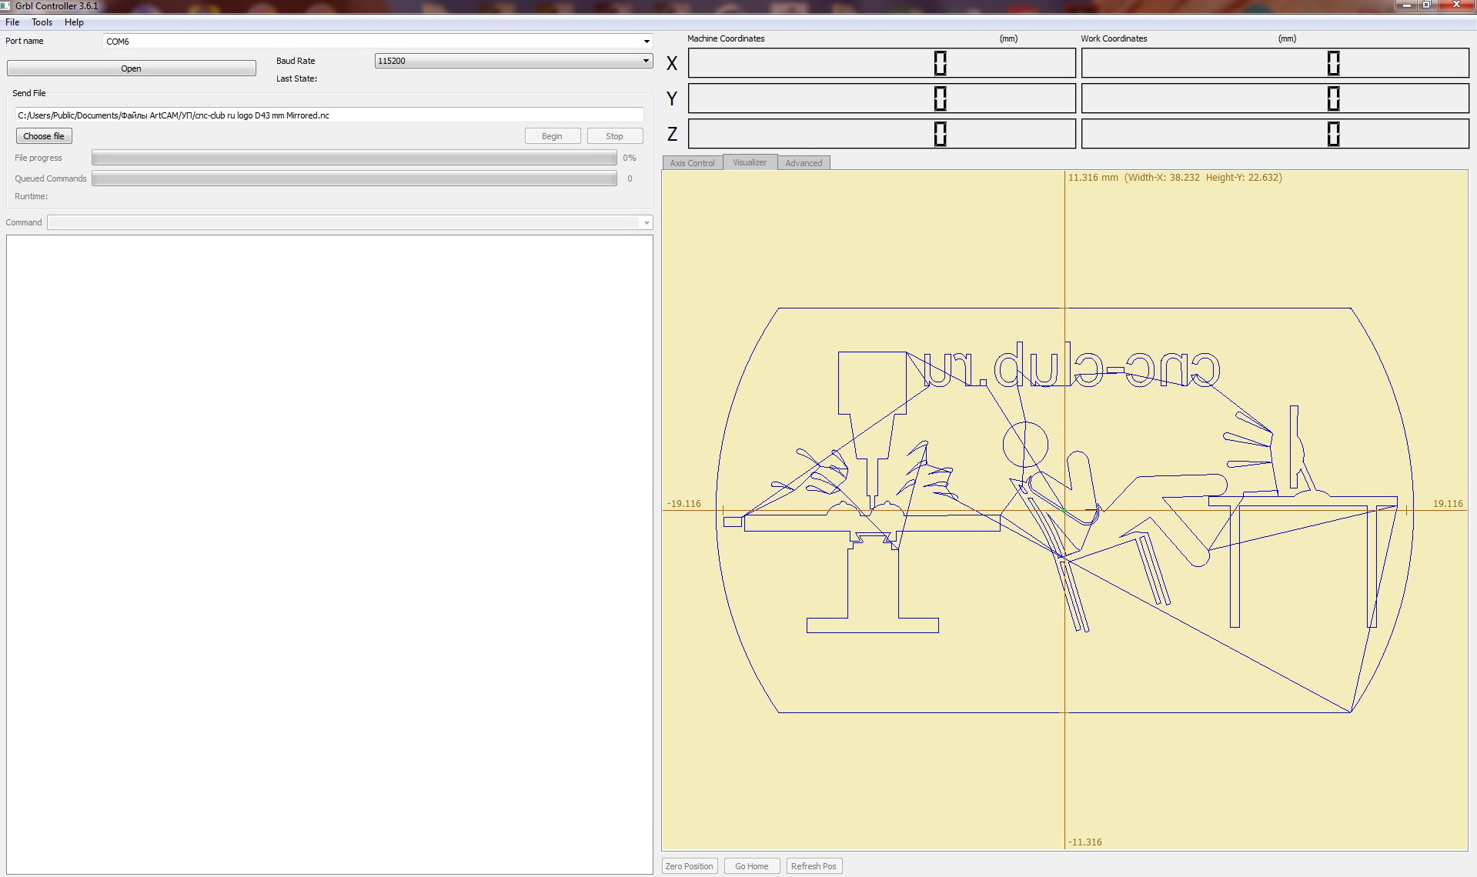This screenshot has width=1477, height=877.
Task: Click the Queued Commands progress bar
Action: pyautogui.click(x=354, y=178)
